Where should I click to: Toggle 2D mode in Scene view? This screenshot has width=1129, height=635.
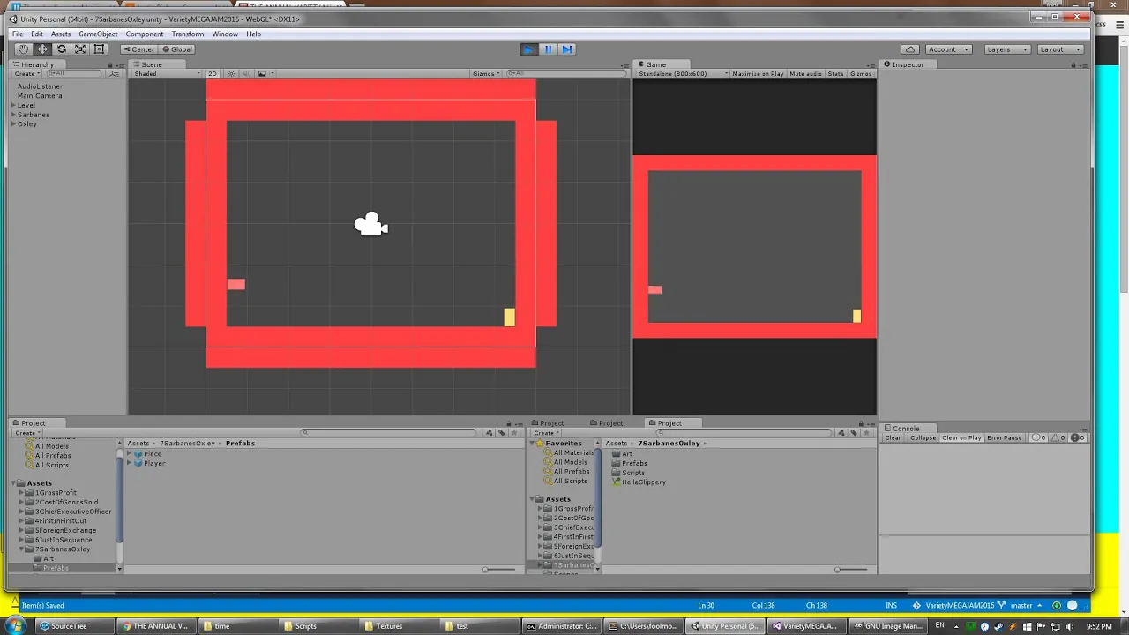click(213, 74)
